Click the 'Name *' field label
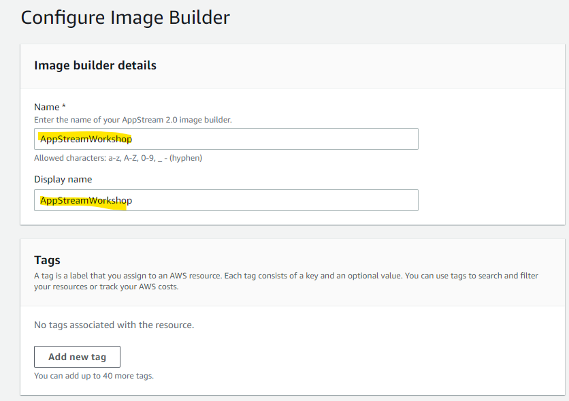This screenshot has height=401, width=569. (50, 107)
